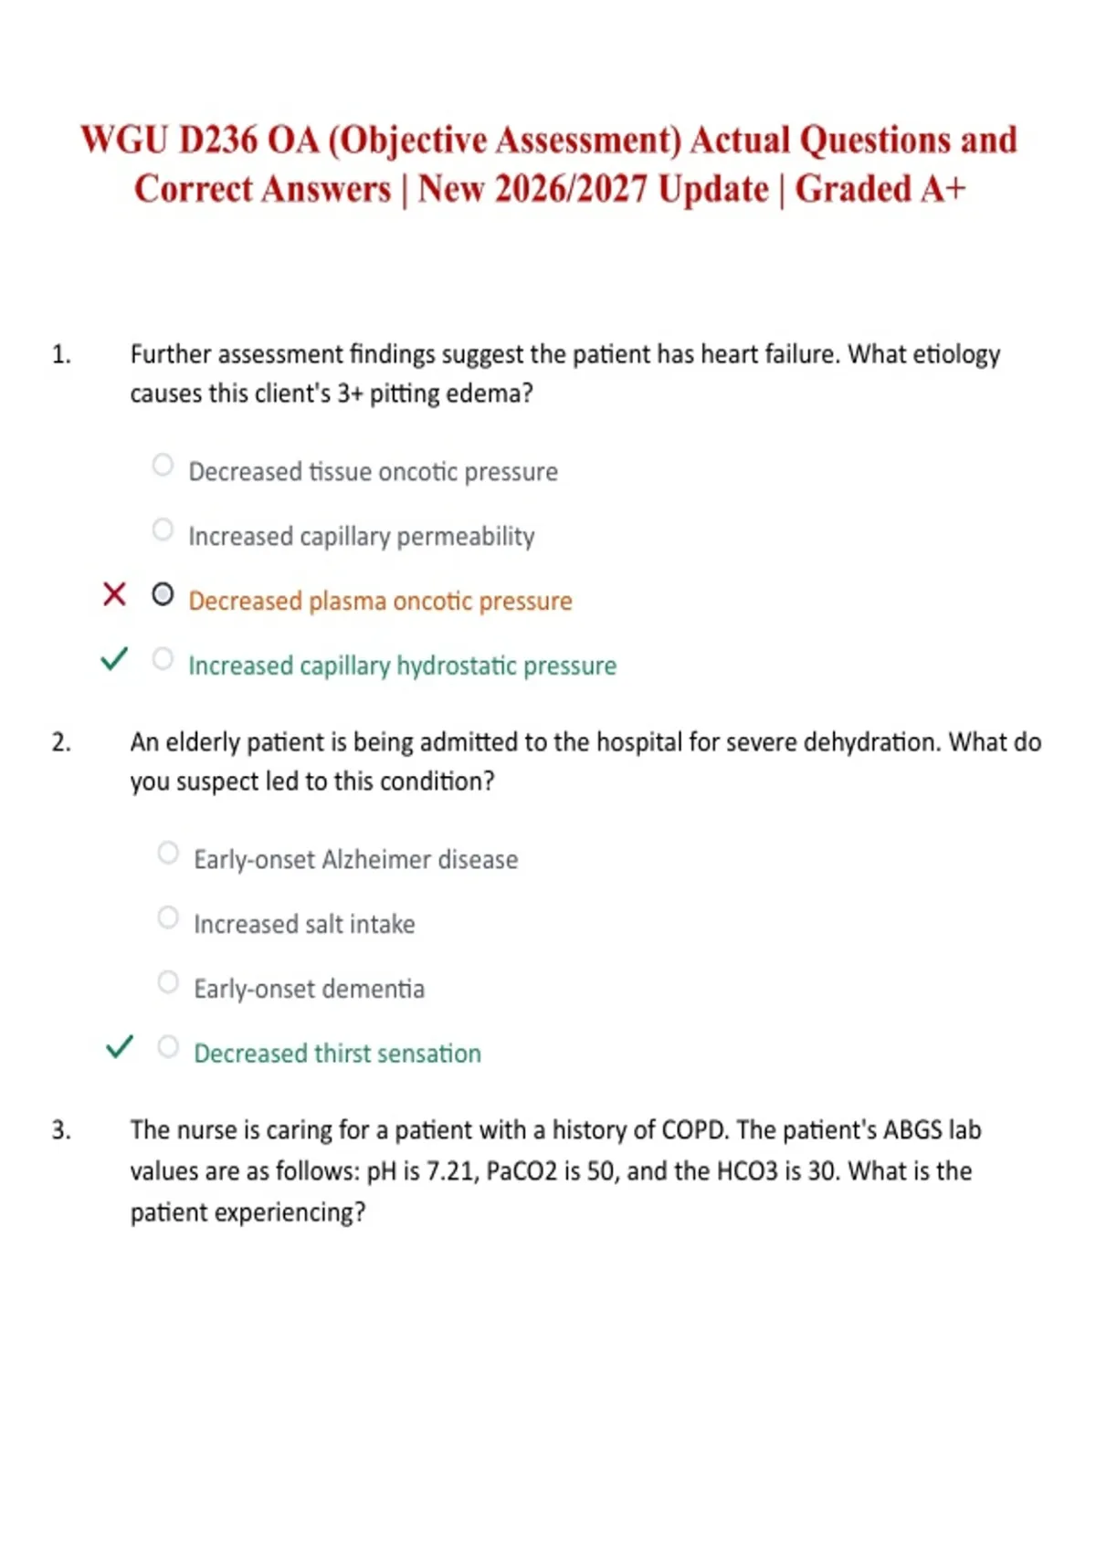Click question 1 text about heart failure
The height and width of the screenshot is (1552, 1096).
click(x=565, y=373)
